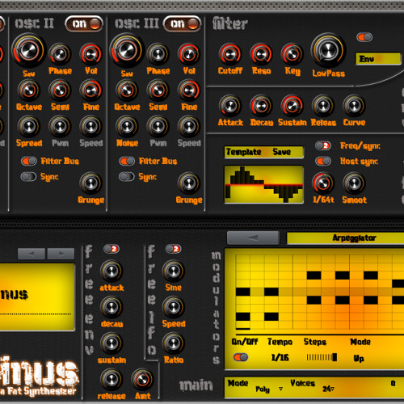Click the filter Reso knob
This screenshot has height=404, width=404.
261,54
